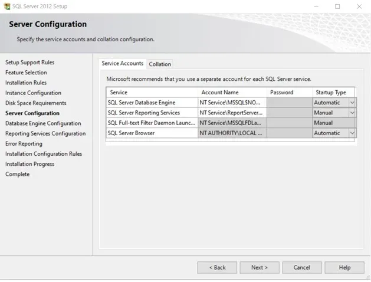This screenshot has height=282, width=371.
Task: Click Disk Space Requirements step in sidebar
Action: pyautogui.click(x=36, y=103)
